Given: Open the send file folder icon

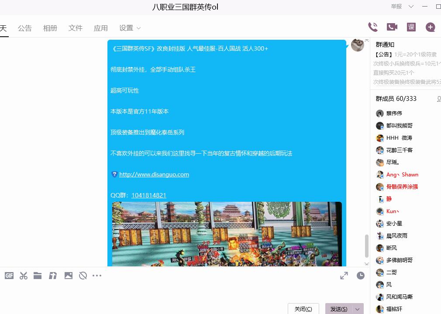Looking at the screenshot, I should (38, 276).
